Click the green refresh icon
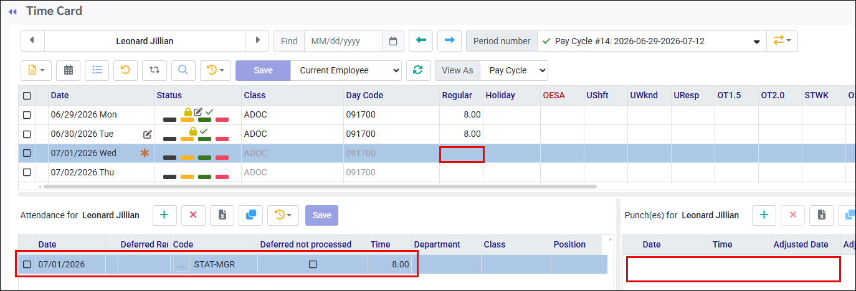The image size is (856, 291). tap(418, 70)
